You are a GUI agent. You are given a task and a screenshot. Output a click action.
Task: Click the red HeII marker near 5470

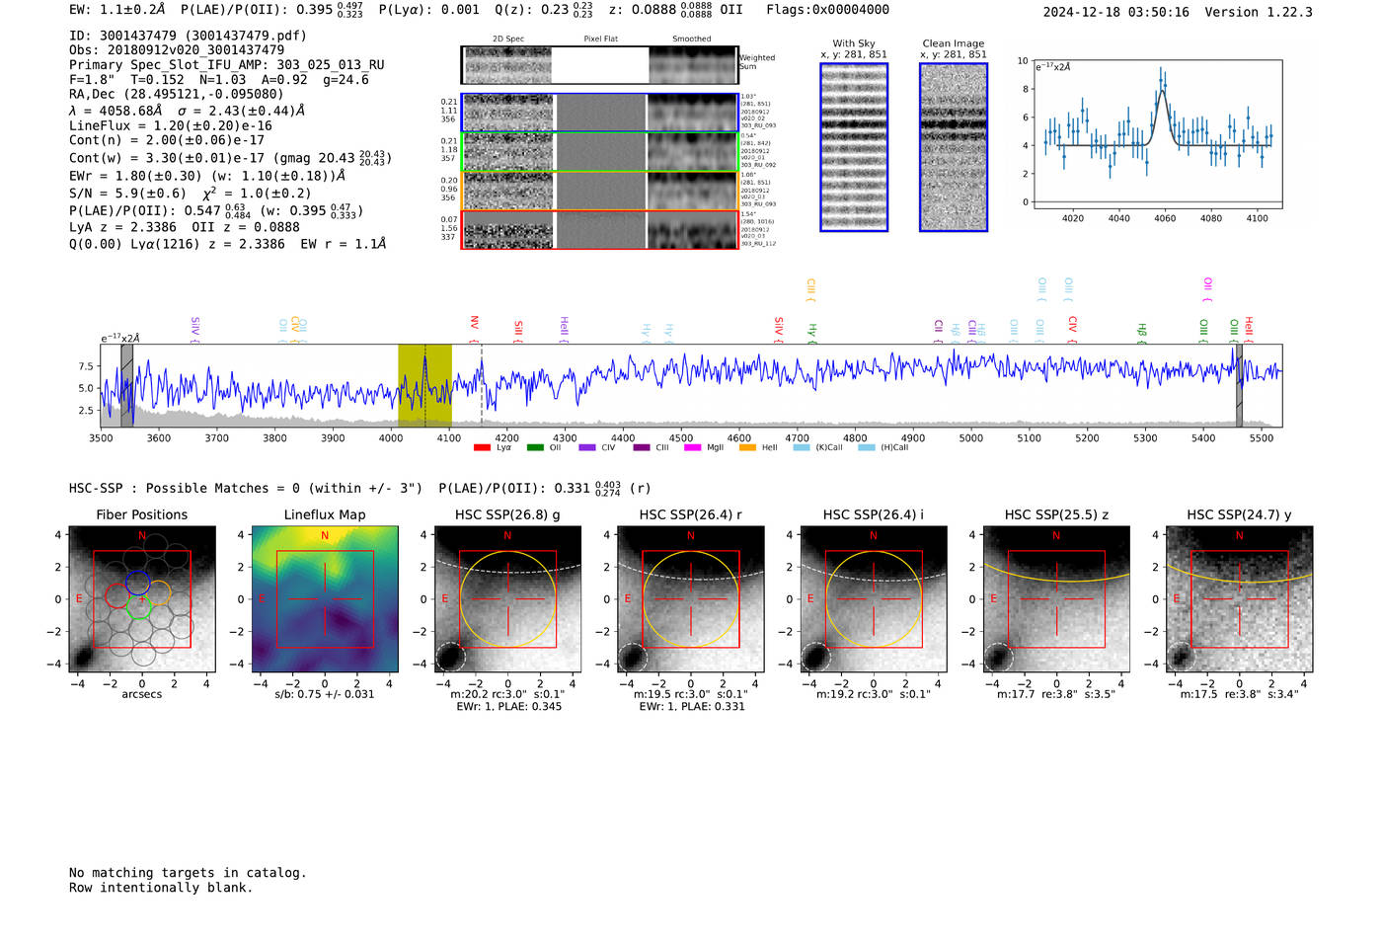1249,328
